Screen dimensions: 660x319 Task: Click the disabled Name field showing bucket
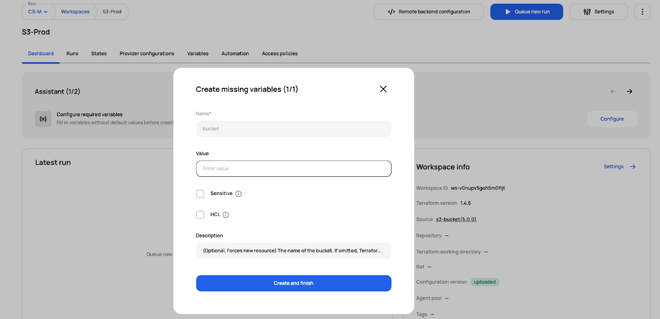click(x=294, y=129)
